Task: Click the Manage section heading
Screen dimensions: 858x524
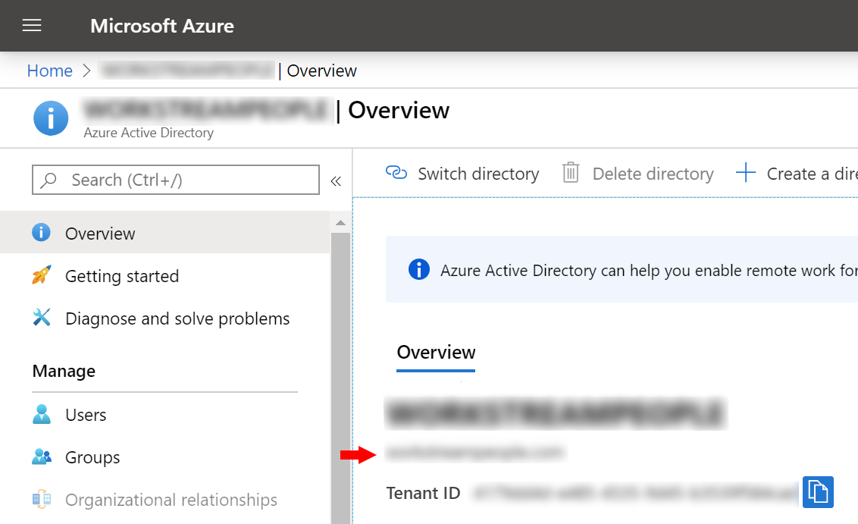Action: point(64,372)
